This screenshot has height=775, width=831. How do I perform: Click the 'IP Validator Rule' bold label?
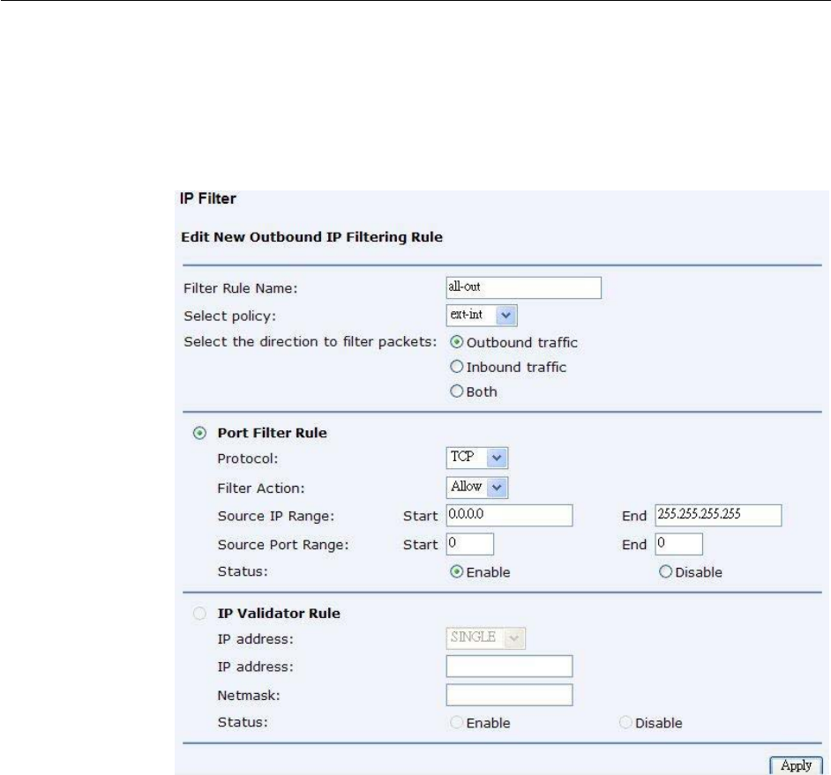[x=279, y=614]
